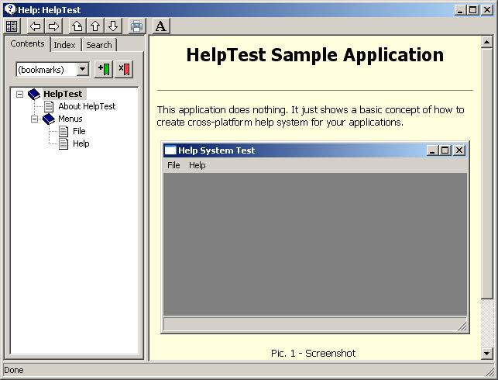
Task: Switch to the Search tab
Action: [99, 45]
